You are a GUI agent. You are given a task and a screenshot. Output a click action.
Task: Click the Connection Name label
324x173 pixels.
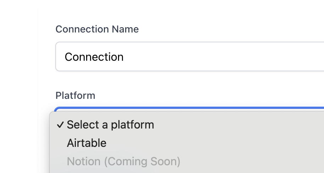point(97,29)
